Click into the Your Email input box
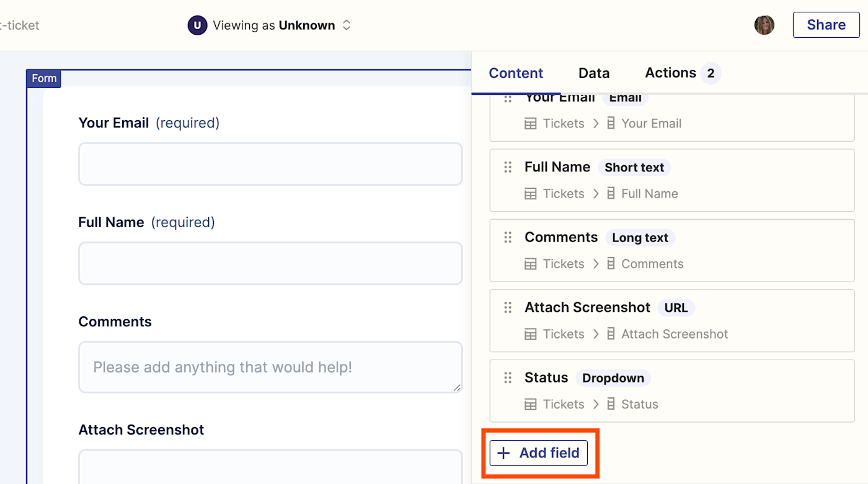The width and height of the screenshot is (868, 484). [270, 164]
